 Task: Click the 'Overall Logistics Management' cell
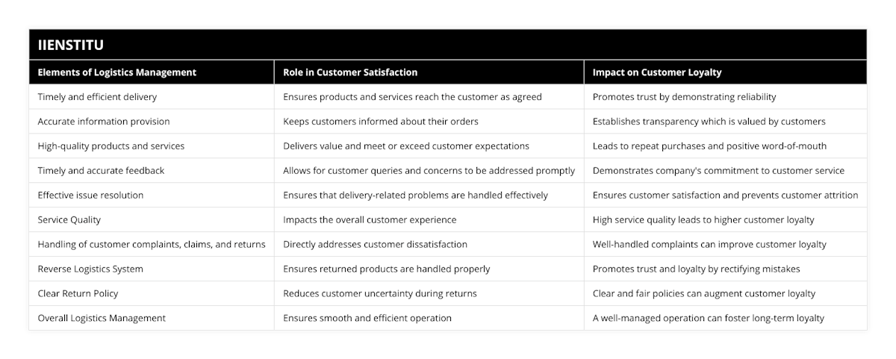pos(102,318)
